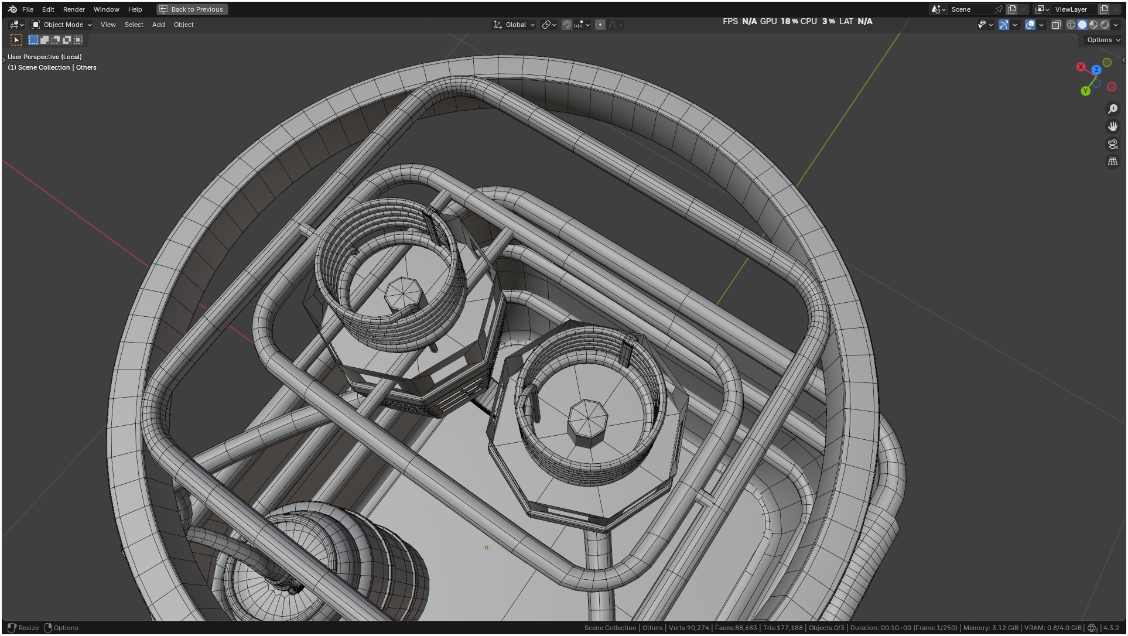The height and width of the screenshot is (636, 1128).
Task: Click the Scene name field
Action: pos(971,9)
